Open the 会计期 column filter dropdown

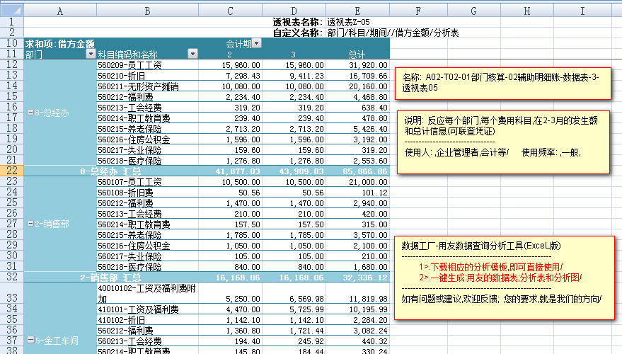256,43
